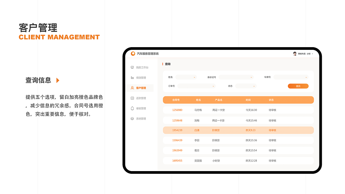Select the name 李丽
Screen dimensions: 345x194
click(x=197, y=140)
